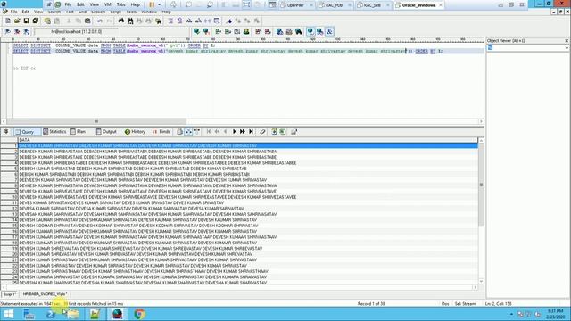This screenshot has width=571, height=321.
Task: Click the first Find binoculars icon
Action: click(121, 21)
